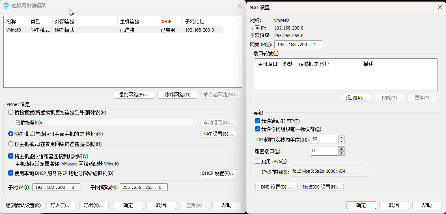The height and width of the screenshot is (214, 446).
Task: Toggle 允许任何组织唯一标识符 checkbox
Action: [x=257, y=129]
